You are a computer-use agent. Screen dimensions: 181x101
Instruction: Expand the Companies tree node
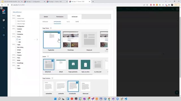pyautogui.click(x=14, y=34)
